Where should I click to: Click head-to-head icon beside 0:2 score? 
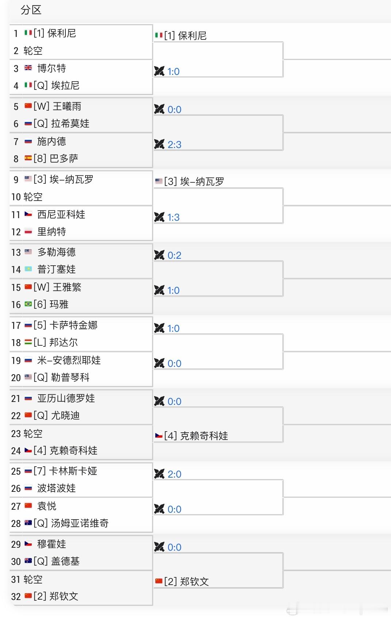tap(159, 255)
